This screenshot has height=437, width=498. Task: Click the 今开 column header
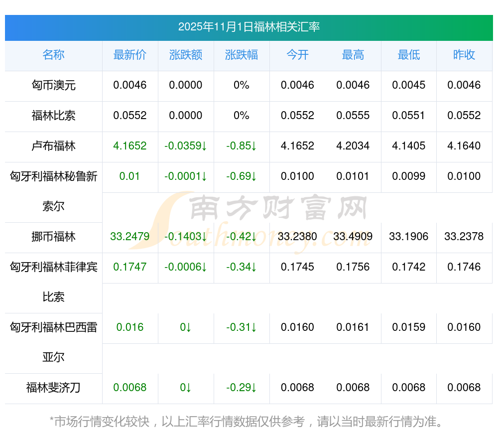click(x=297, y=55)
